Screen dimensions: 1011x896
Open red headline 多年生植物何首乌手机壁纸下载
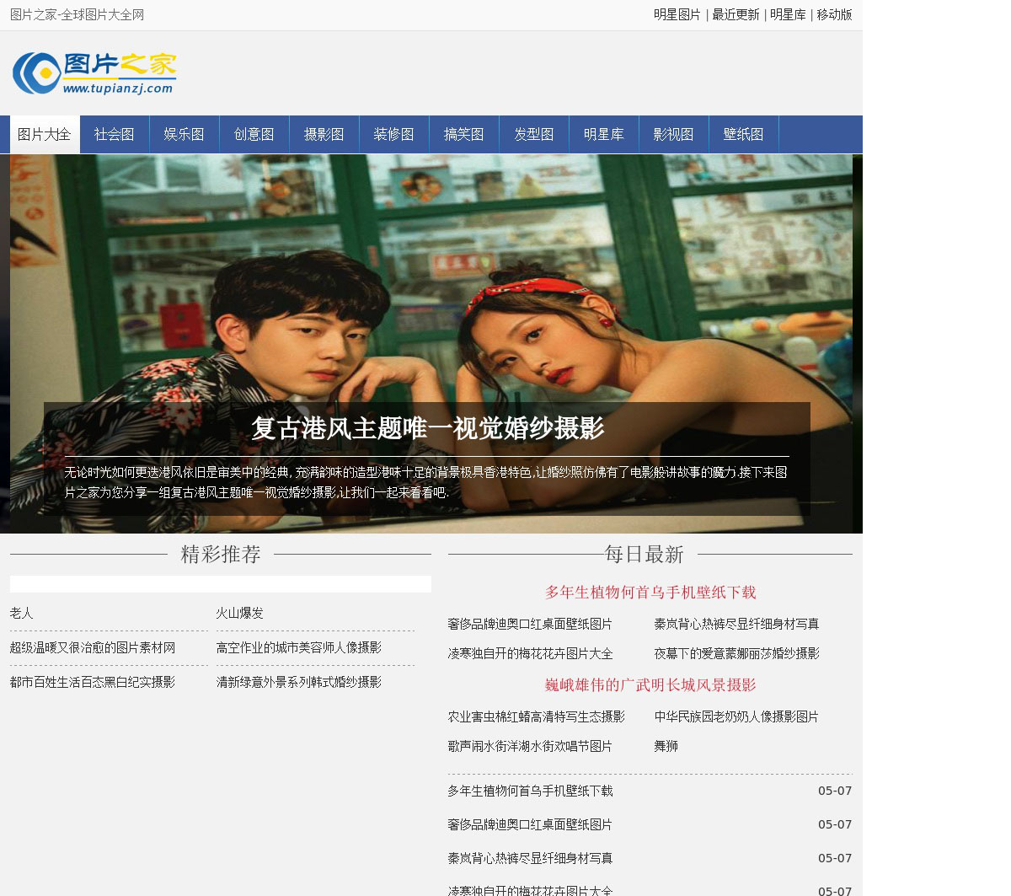click(x=650, y=593)
